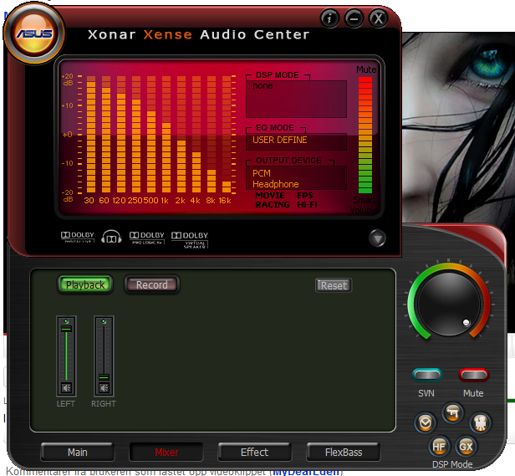The height and width of the screenshot is (476, 515).
Task: Reset the mixer levels
Action: (x=334, y=285)
